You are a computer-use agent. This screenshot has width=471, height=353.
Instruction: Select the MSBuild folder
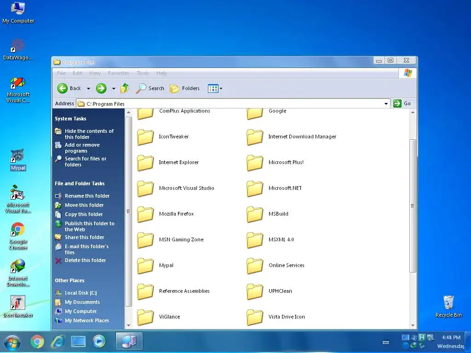point(268,214)
